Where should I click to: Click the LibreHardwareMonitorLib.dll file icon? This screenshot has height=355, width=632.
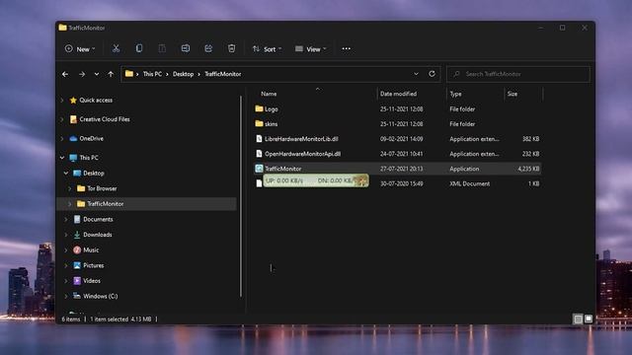pyautogui.click(x=259, y=138)
